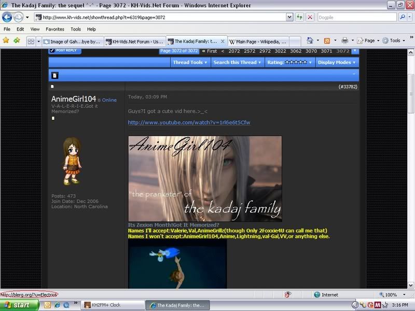
Task: Open a new blank tab
Action: [295, 41]
